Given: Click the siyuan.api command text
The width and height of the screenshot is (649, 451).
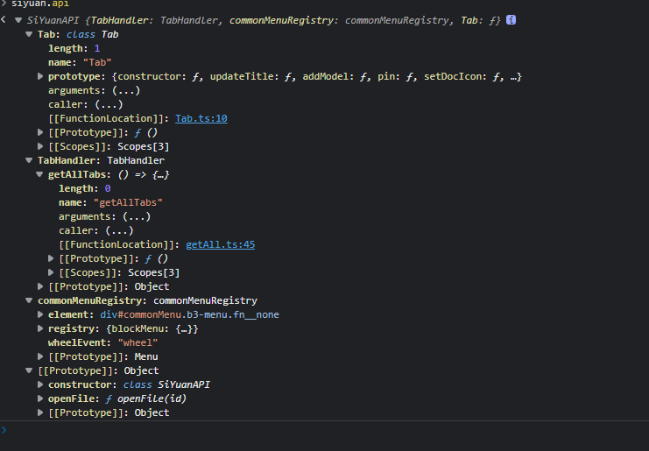Looking at the screenshot, I should (x=40, y=4).
